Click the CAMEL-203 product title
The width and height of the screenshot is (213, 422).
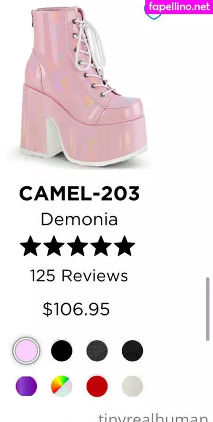point(80,193)
